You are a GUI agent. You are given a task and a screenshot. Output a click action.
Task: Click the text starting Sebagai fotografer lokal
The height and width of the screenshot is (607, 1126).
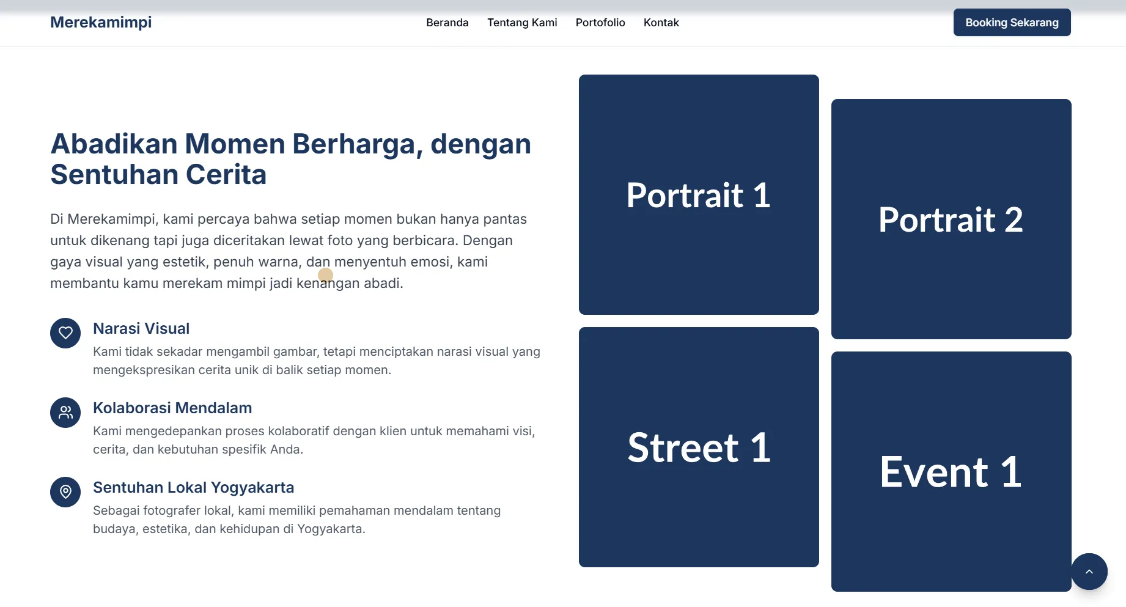(297, 520)
